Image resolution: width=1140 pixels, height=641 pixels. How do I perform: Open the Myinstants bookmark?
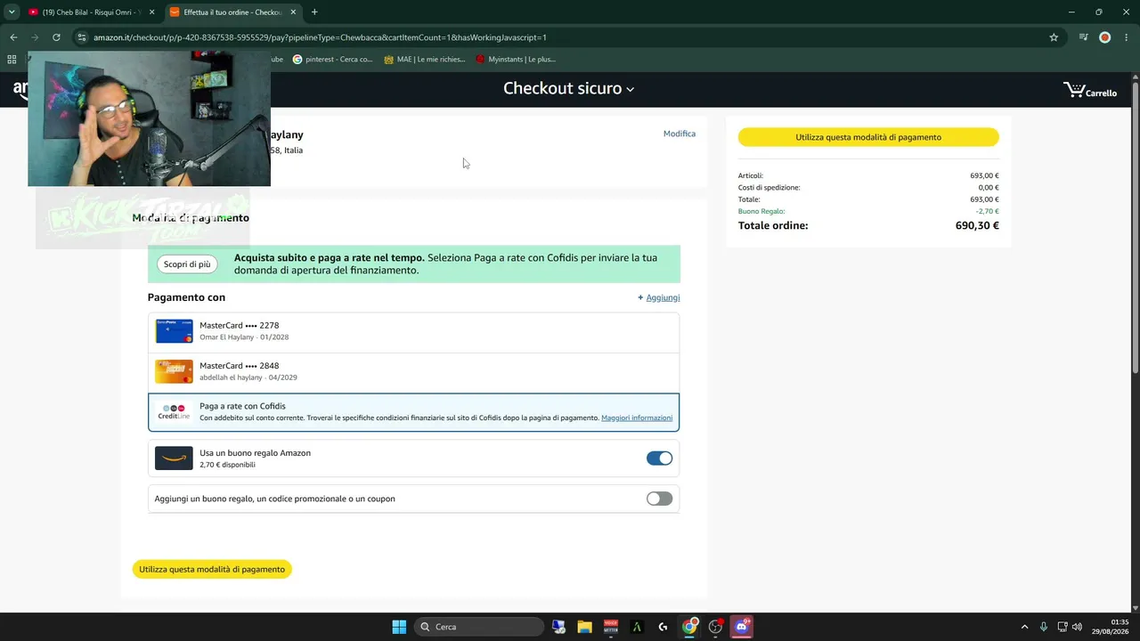pos(516,60)
